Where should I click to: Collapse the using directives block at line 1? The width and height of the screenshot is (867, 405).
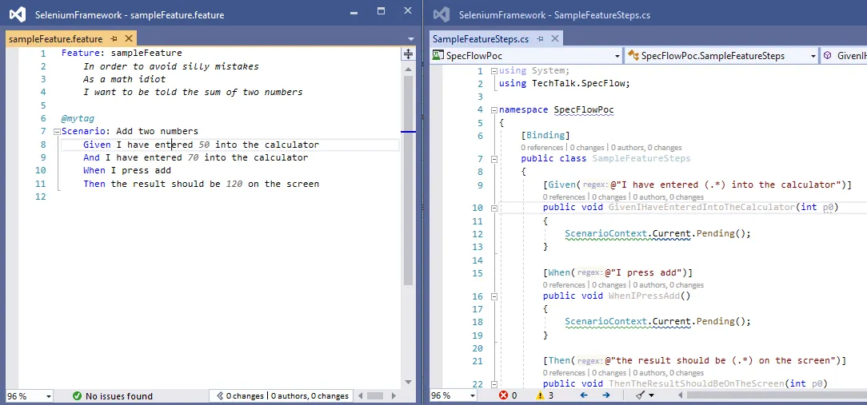(493, 71)
